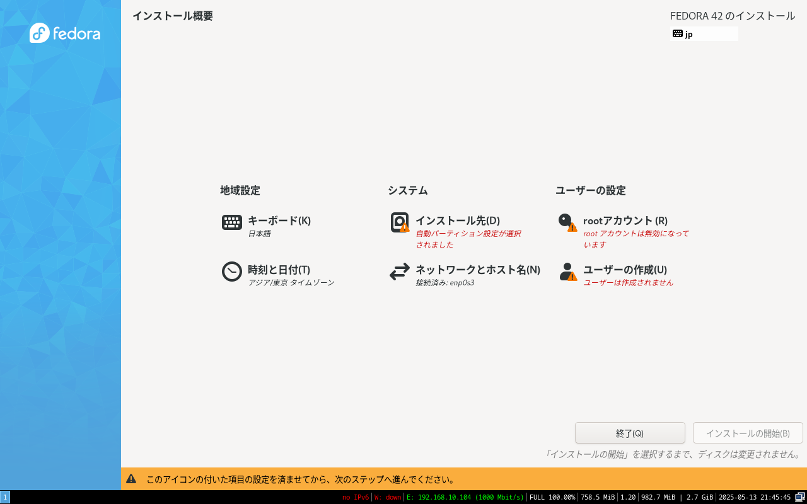
Task: Click the FEDORA 42 のインストール title
Action: [733, 16]
